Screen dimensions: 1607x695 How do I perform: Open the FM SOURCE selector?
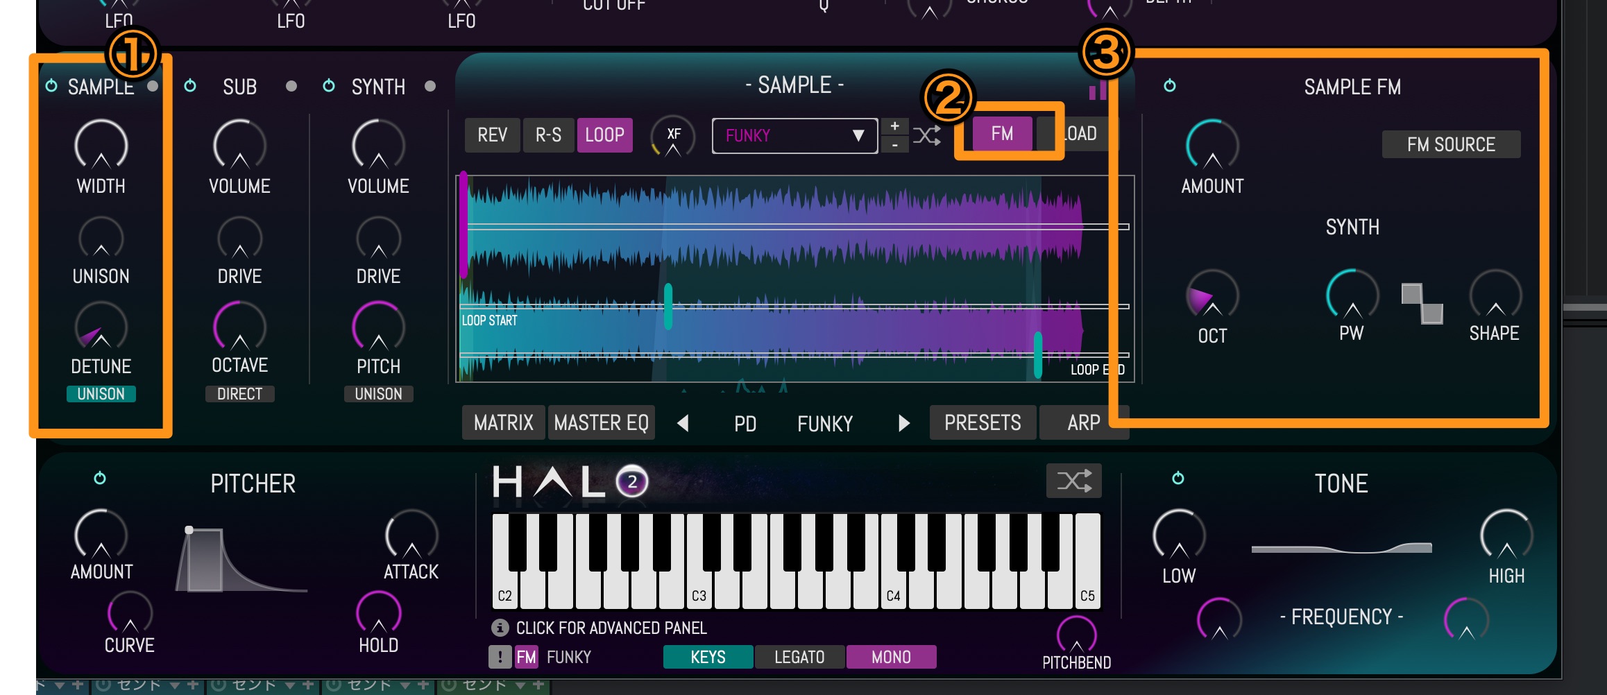pos(1451,144)
